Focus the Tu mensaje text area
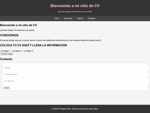 [x=76, y=82]
